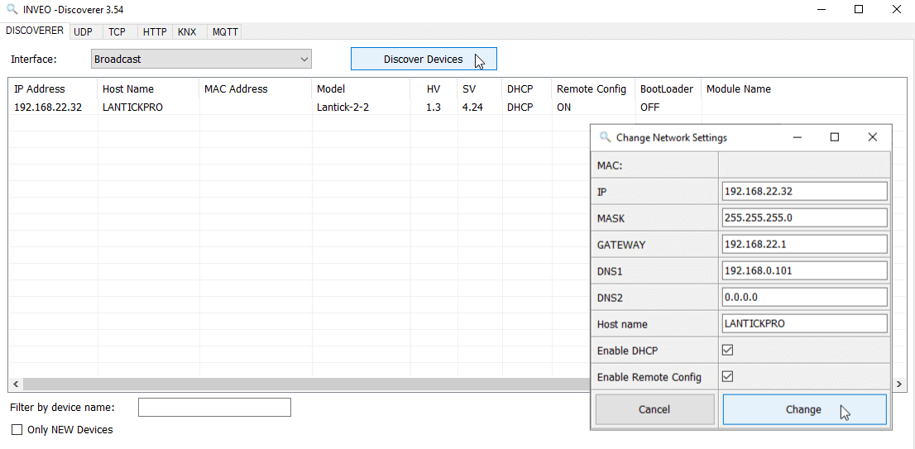This screenshot has width=915, height=449.
Task: Click the scroll left arrow of device list
Action: coord(15,385)
